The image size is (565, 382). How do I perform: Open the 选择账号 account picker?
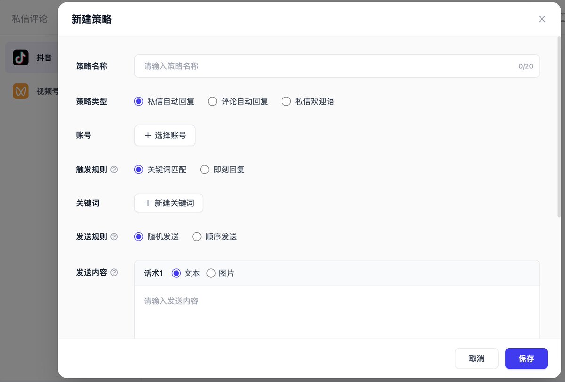165,135
